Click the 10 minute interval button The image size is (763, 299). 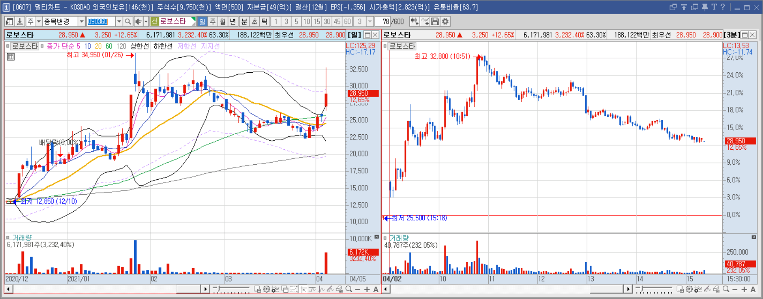[306, 21]
